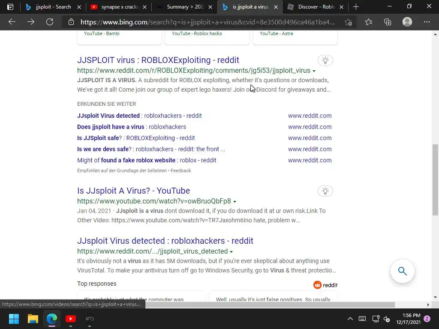The height and width of the screenshot is (329, 439).
Task: Click the taskbar clock showing 1:56 PM
Action: tap(408, 319)
